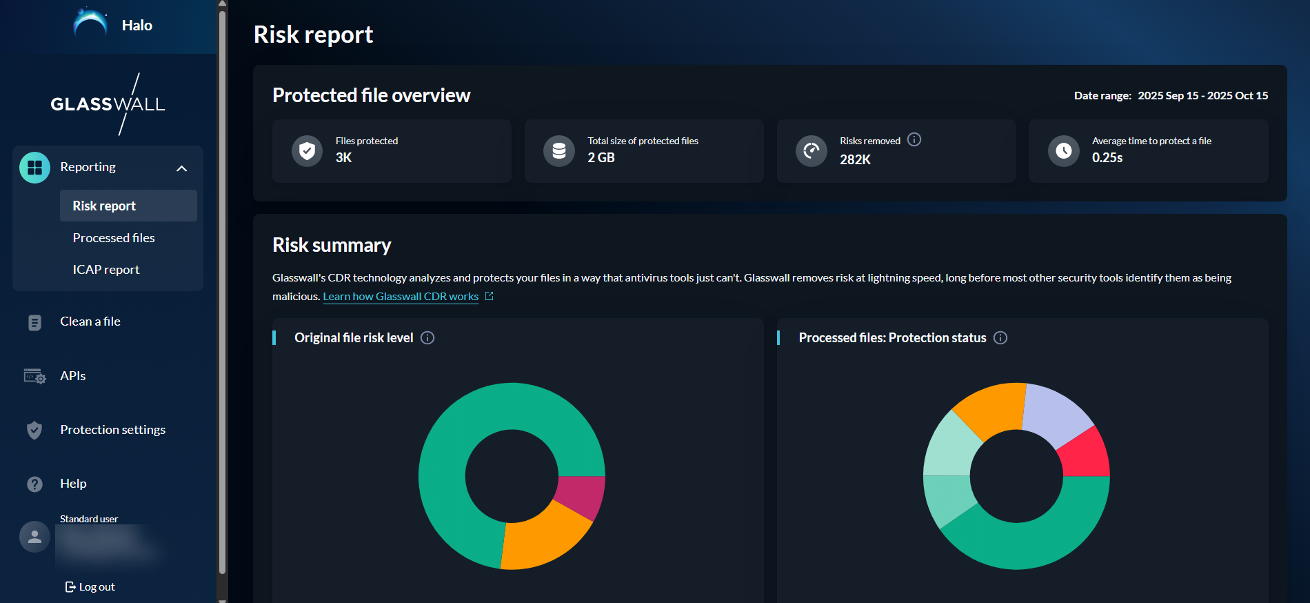This screenshot has width=1310, height=603.
Task: Click the Files protected shield icon
Action: (x=308, y=151)
